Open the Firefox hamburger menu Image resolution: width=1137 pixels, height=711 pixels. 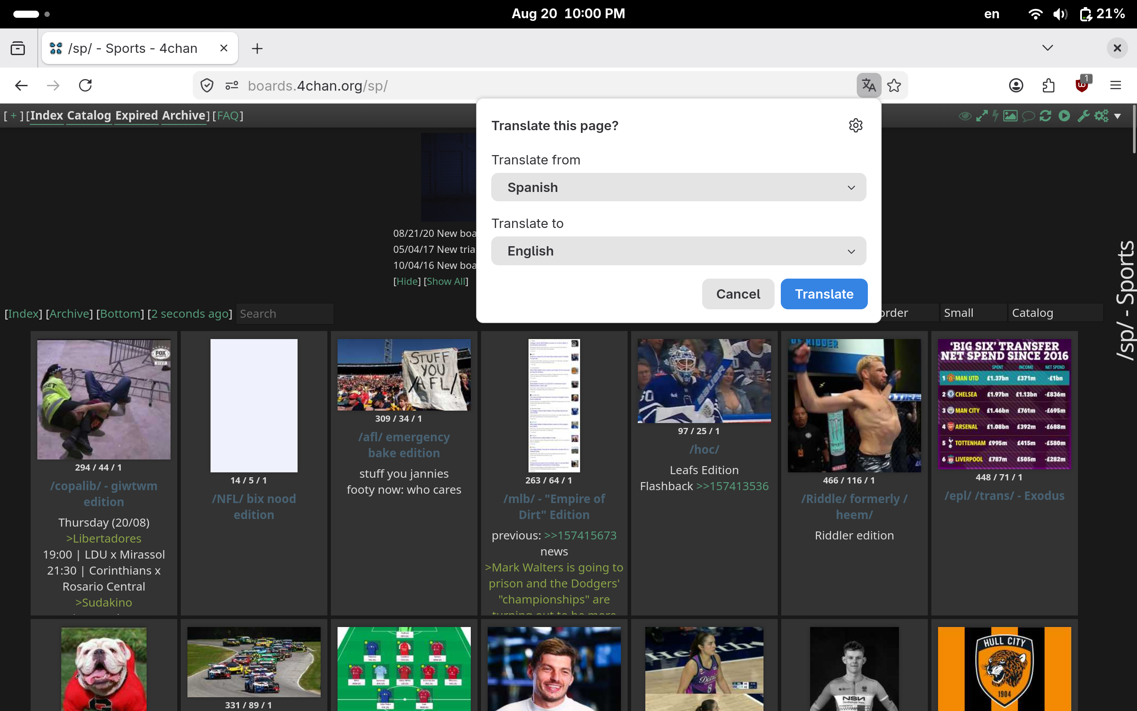tap(1116, 86)
